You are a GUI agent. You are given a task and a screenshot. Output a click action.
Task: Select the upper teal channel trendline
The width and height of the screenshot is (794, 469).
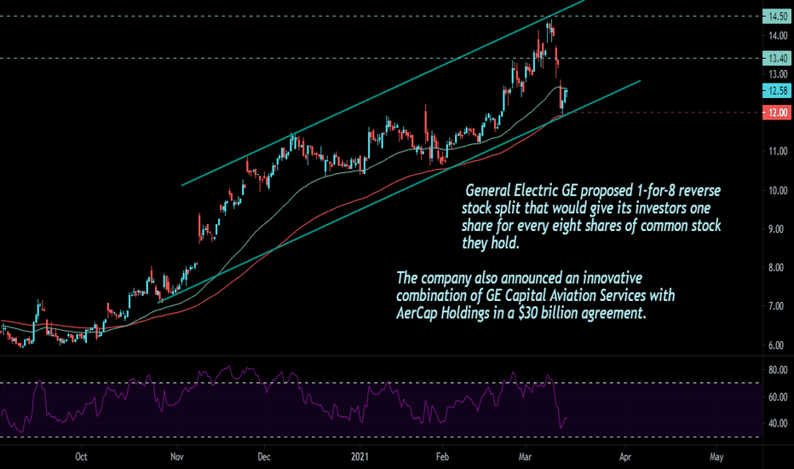coord(383,93)
